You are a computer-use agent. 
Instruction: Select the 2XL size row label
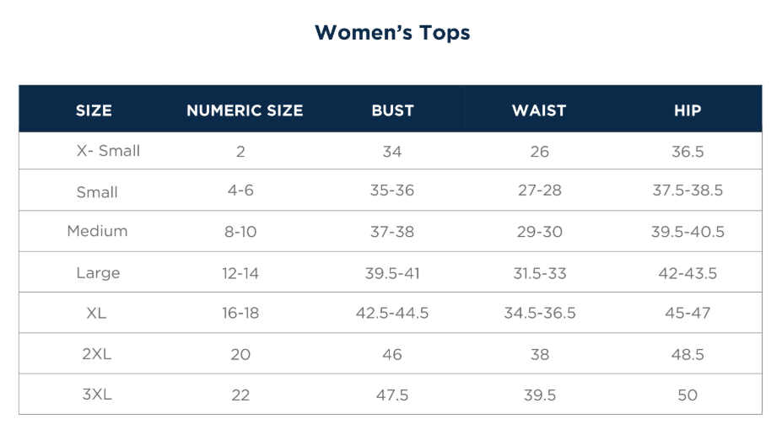(97, 354)
